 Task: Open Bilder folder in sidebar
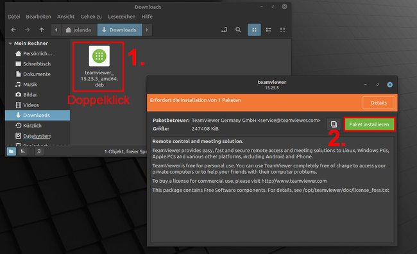(37, 95)
